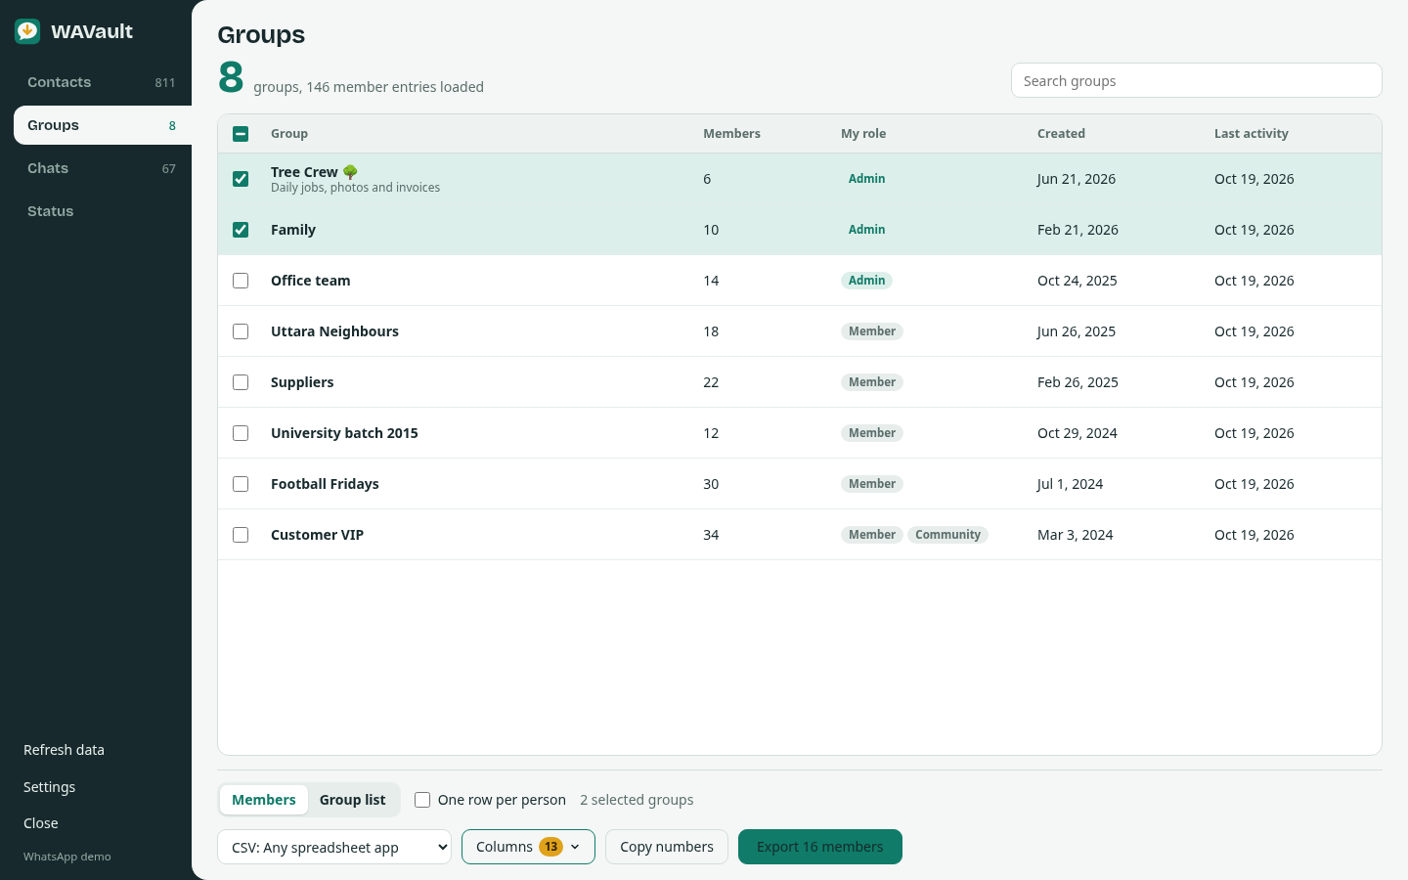Select the Office team group name
The image size is (1408, 880).
pyautogui.click(x=310, y=281)
